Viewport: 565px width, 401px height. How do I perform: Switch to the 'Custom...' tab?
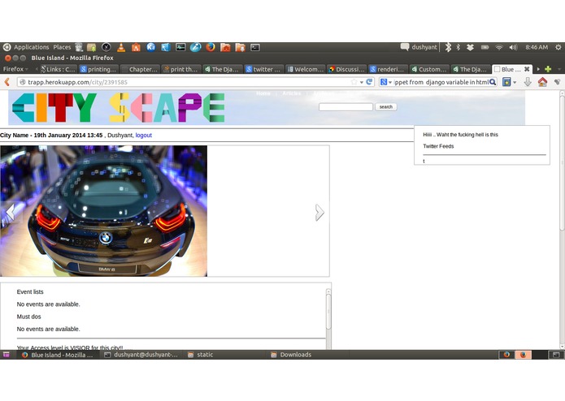(429, 69)
